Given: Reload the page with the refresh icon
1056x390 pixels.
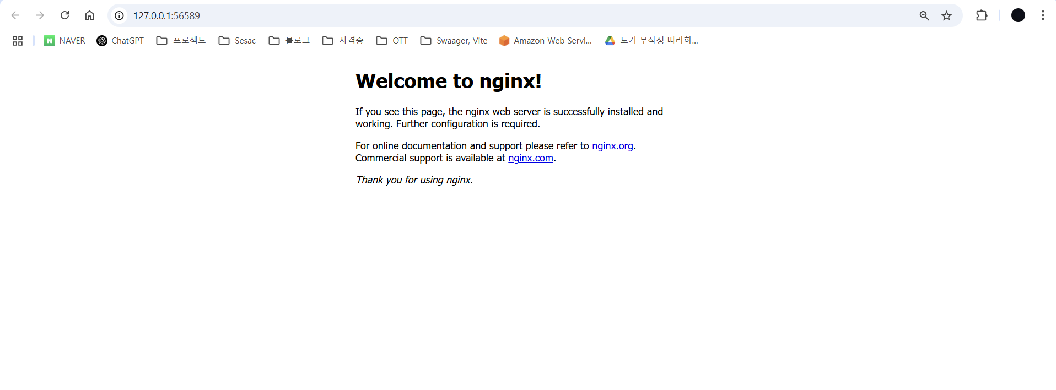Looking at the screenshot, I should point(64,15).
